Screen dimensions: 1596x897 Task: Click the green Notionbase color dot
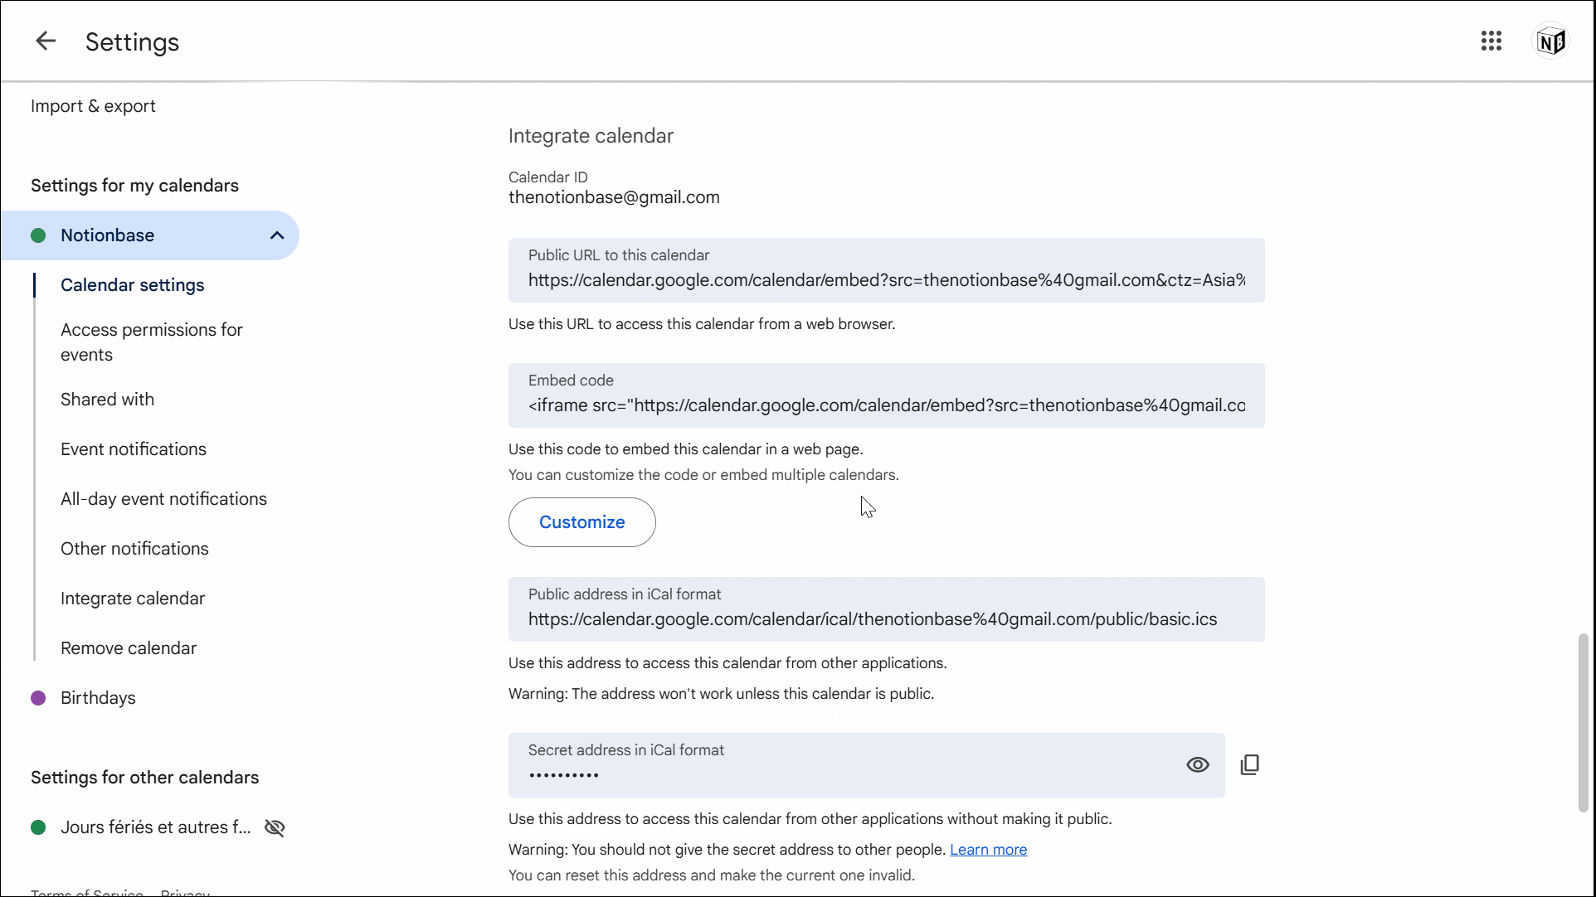[38, 235]
